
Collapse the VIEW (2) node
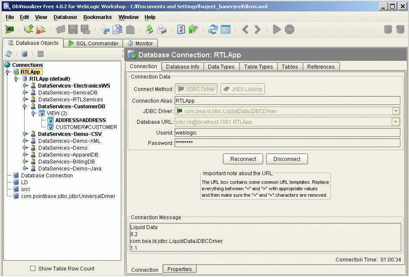coord(33,113)
